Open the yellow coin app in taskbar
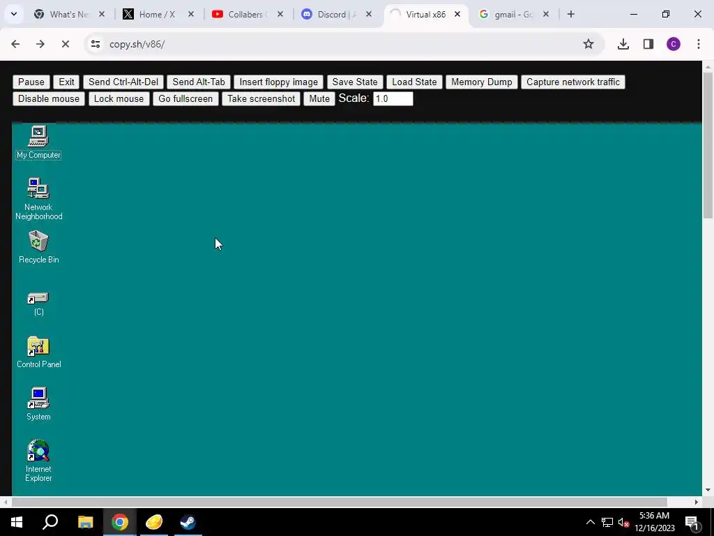 (154, 522)
